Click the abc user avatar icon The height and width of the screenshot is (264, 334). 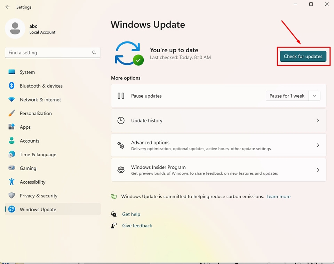point(15,28)
